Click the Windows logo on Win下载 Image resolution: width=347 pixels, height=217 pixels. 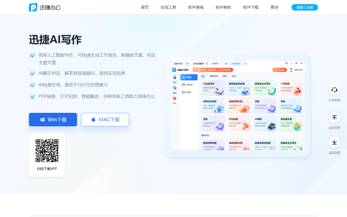tap(42, 120)
